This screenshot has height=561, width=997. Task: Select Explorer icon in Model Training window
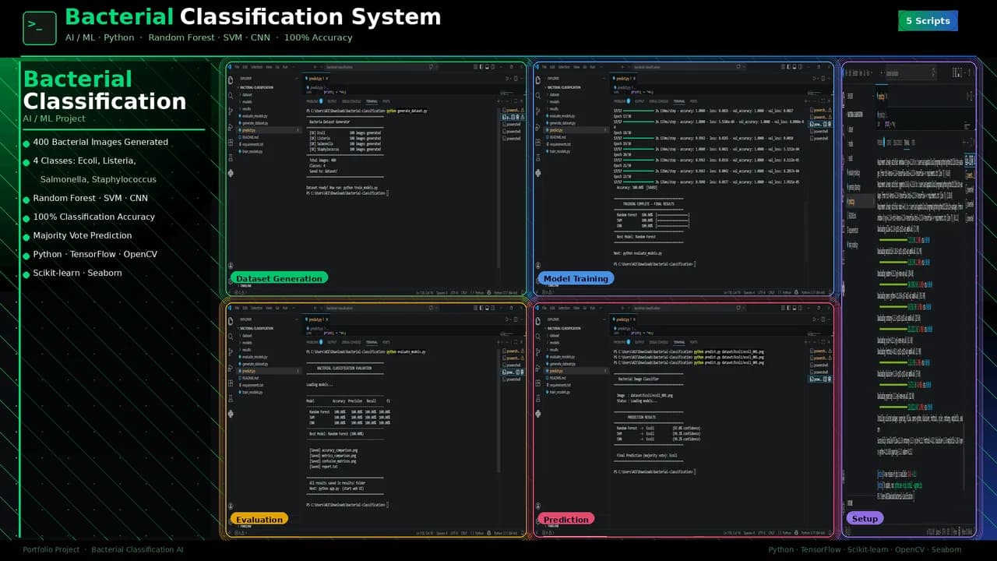[x=537, y=79]
